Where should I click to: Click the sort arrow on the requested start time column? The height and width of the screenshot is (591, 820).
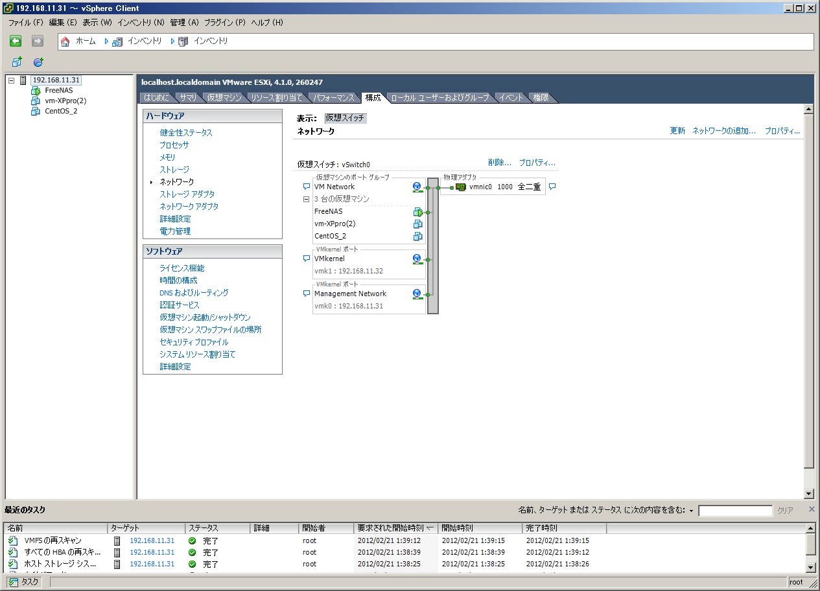pos(430,528)
